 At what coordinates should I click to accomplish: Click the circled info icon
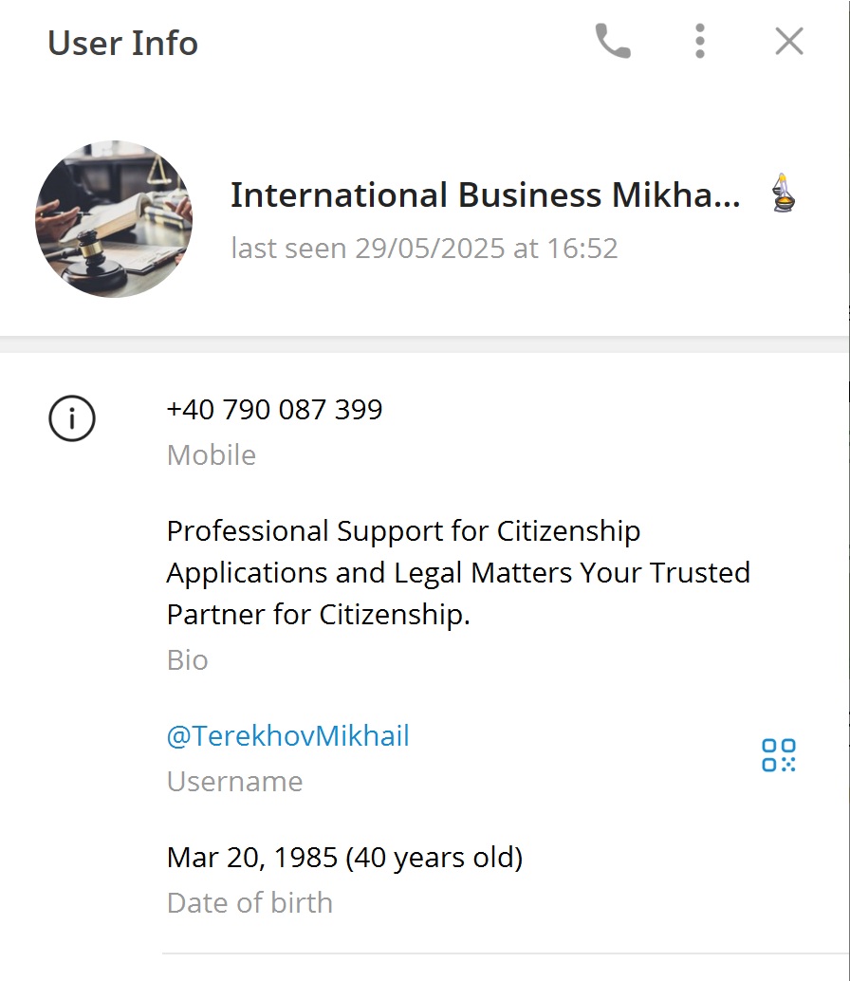tap(72, 418)
